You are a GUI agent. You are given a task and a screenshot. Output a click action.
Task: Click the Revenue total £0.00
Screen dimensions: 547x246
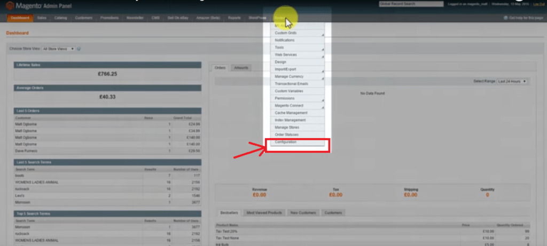[259, 195]
